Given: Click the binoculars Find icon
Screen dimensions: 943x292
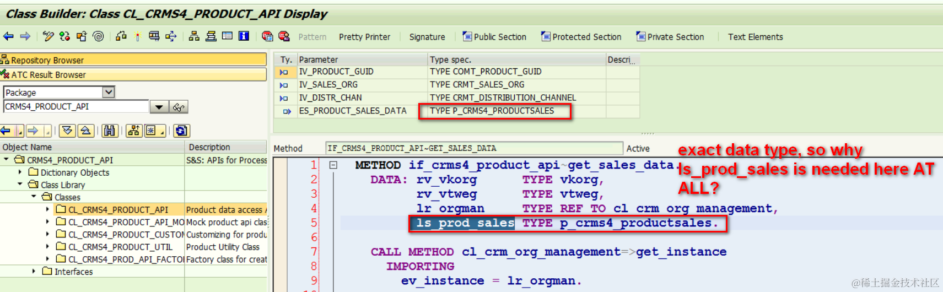Looking at the screenshot, I should [110, 131].
